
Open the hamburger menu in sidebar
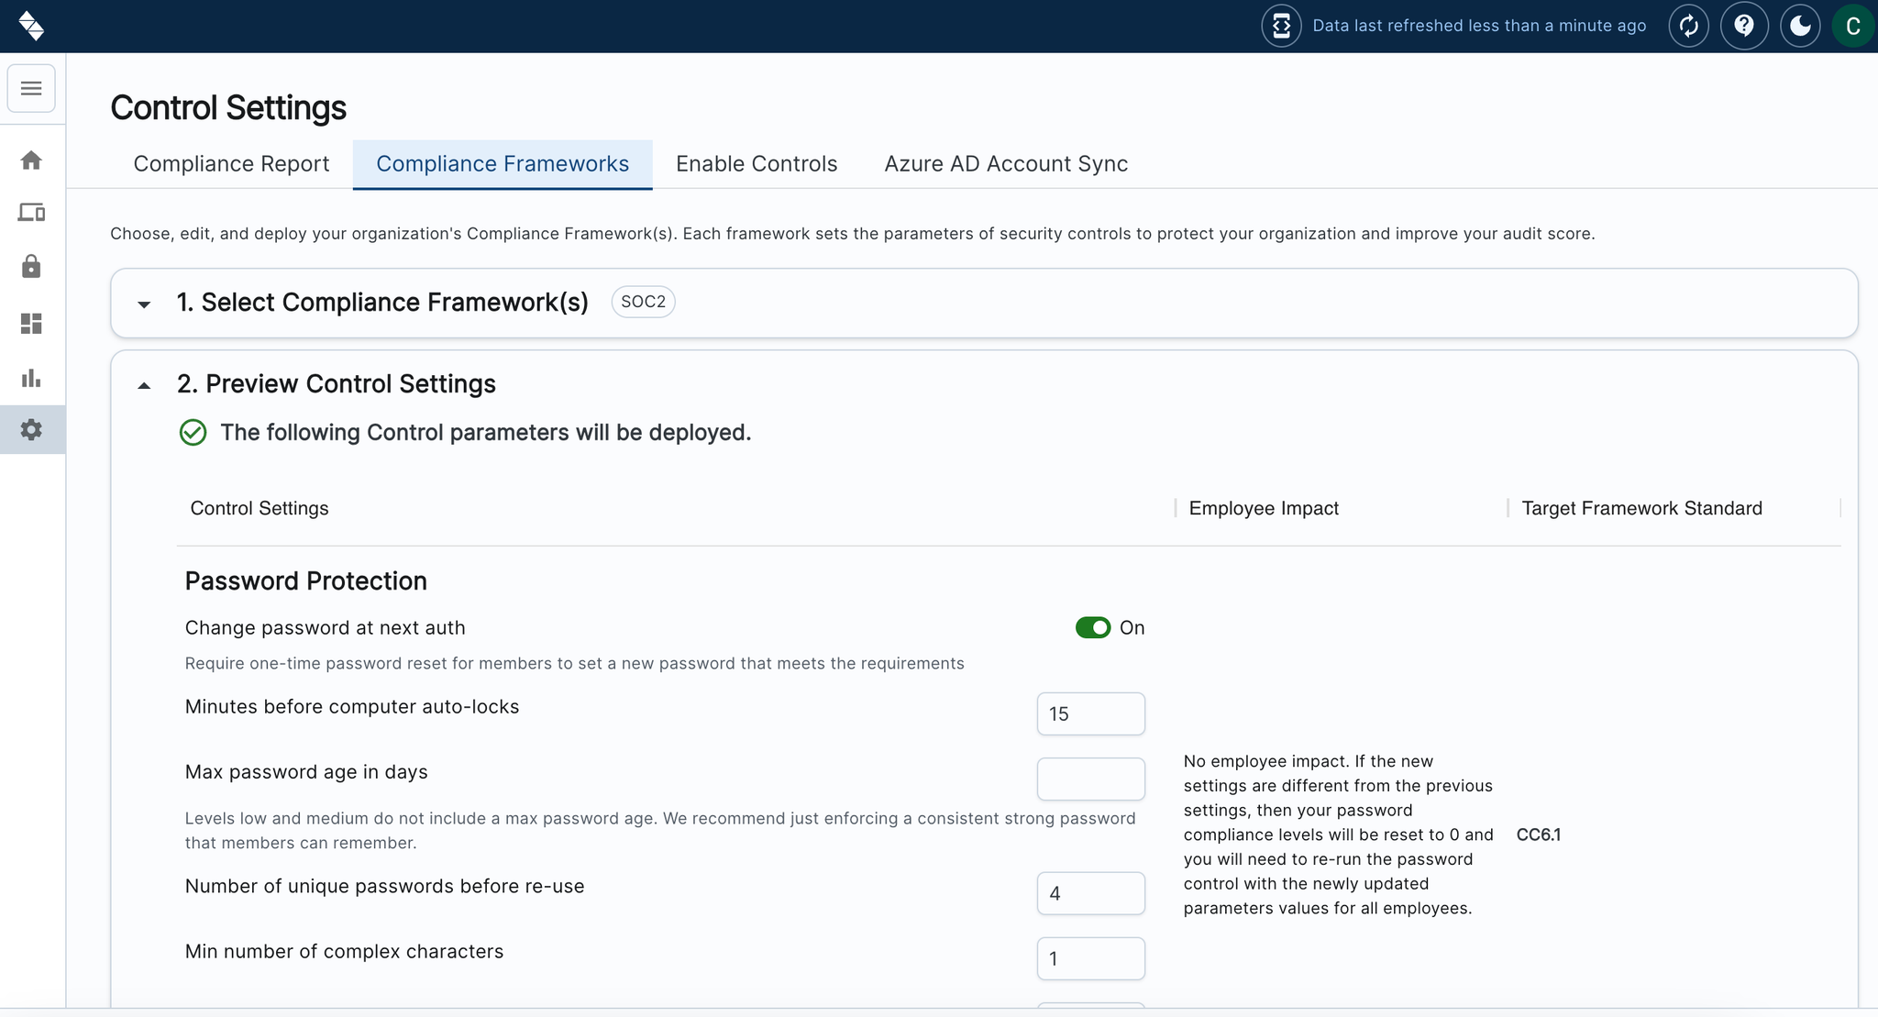(31, 88)
